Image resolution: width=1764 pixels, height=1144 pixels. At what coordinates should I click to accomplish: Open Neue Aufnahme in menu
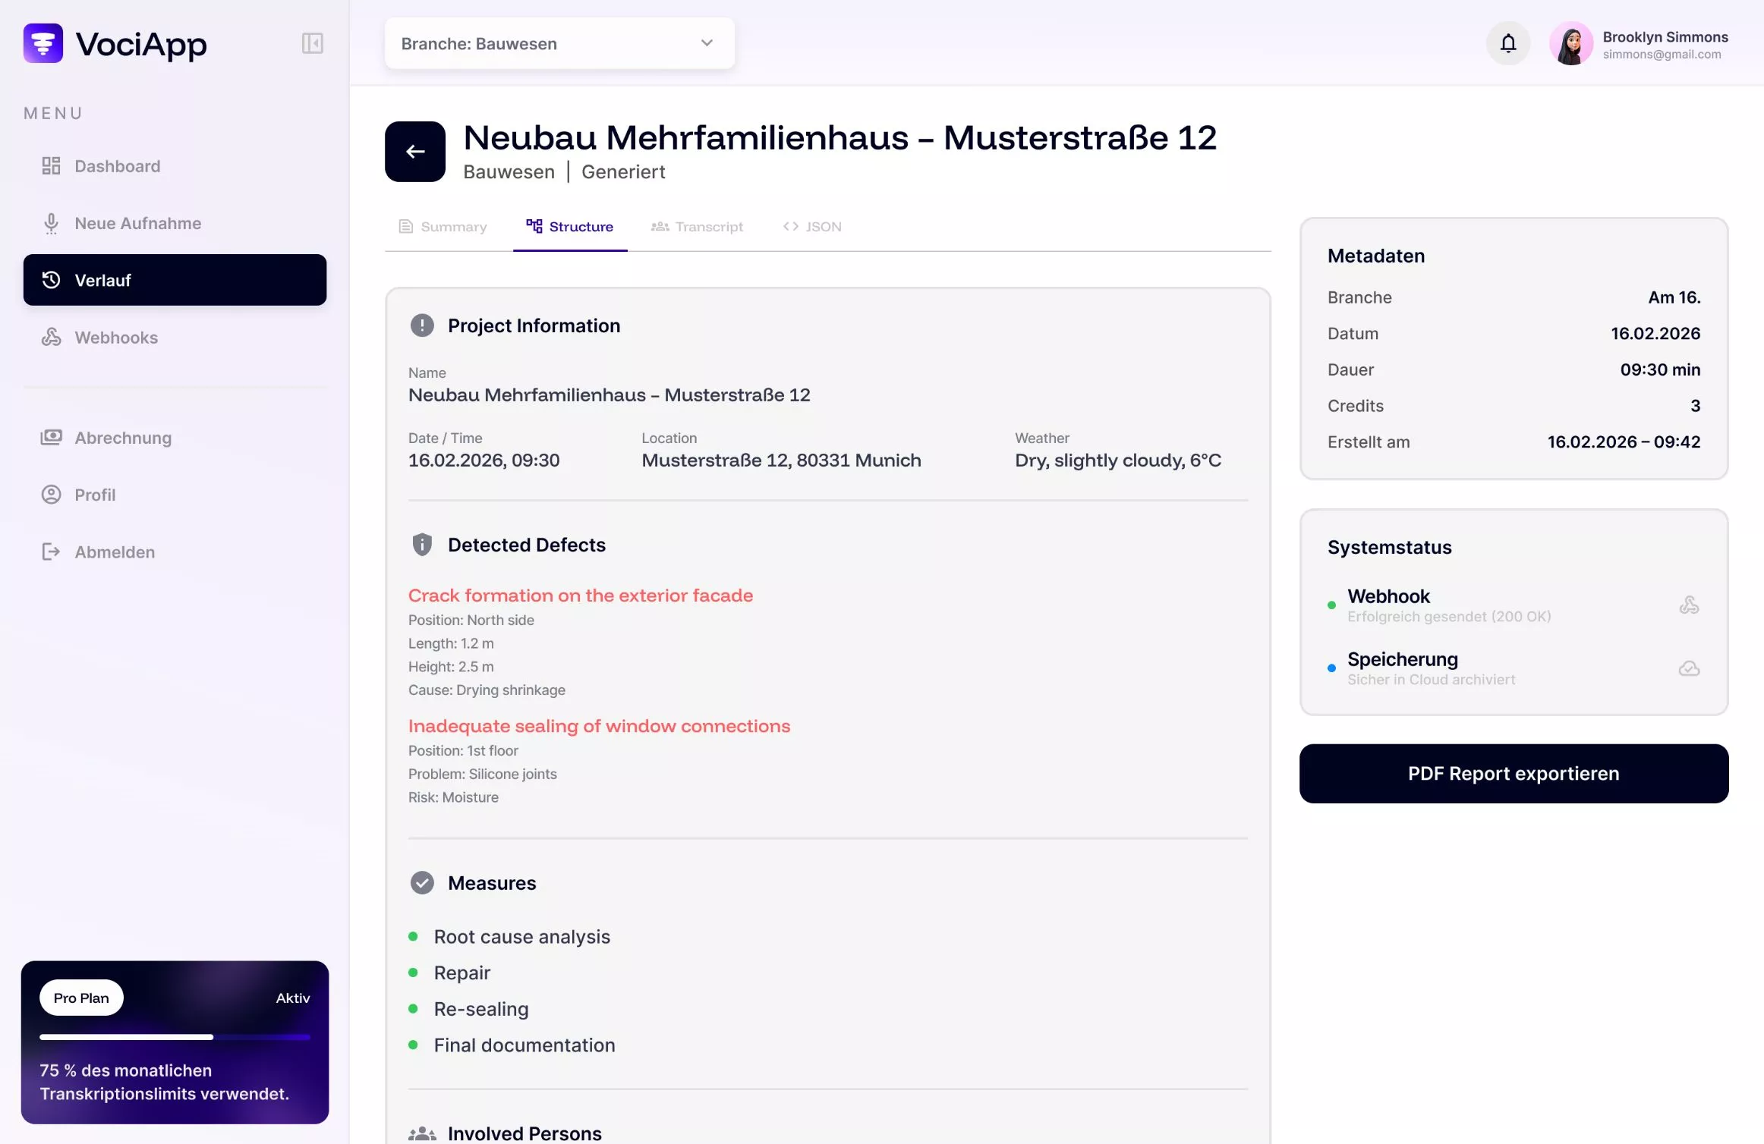pyautogui.click(x=137, y=223)
